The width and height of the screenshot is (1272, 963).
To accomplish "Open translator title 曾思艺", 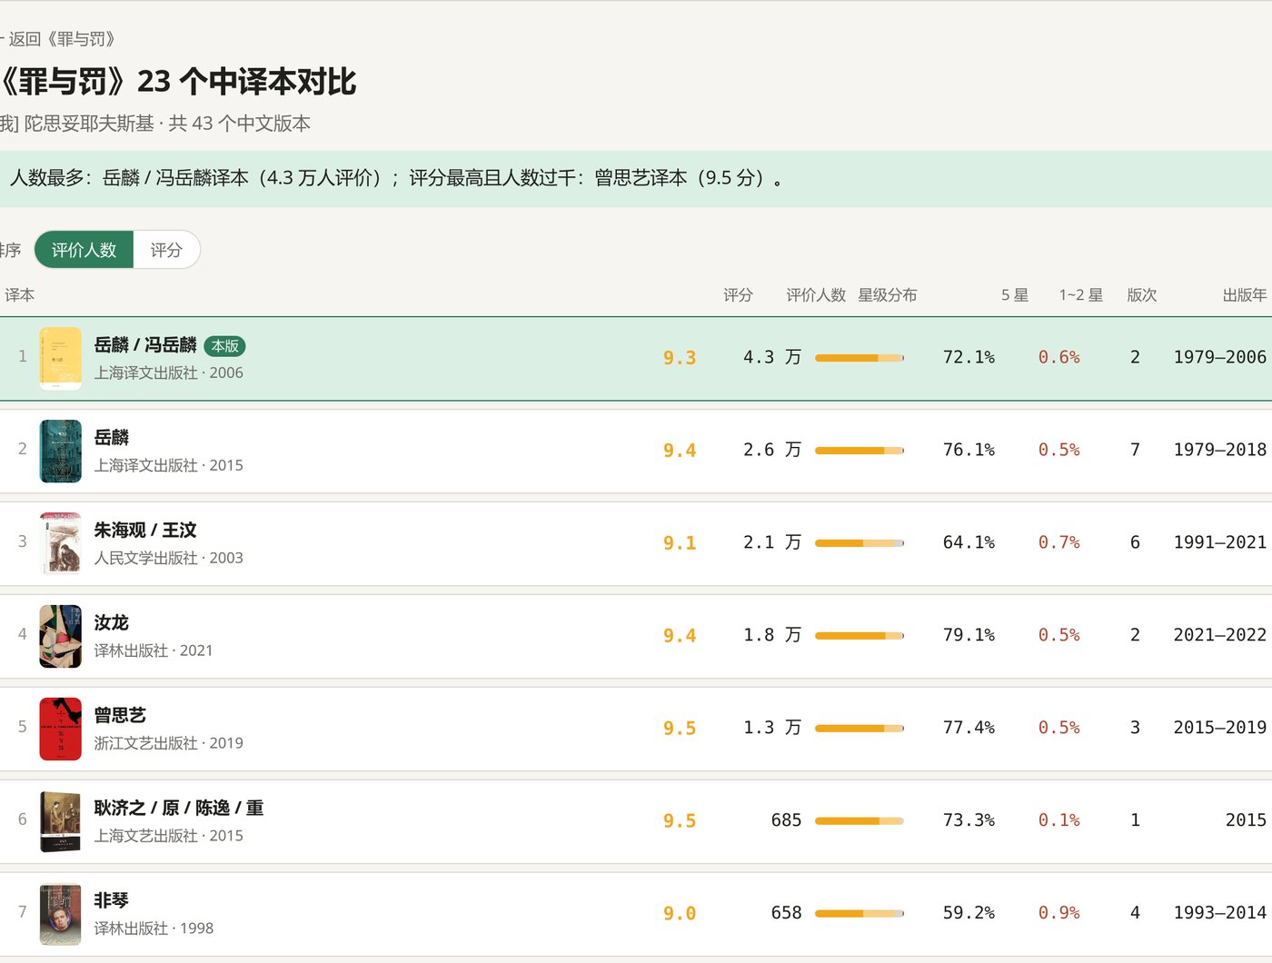I will point(120,716).
